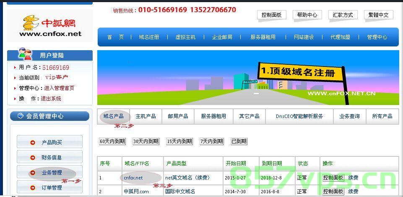
Task: Open cnfox.net domain link
Action: [x=133, y=178]
